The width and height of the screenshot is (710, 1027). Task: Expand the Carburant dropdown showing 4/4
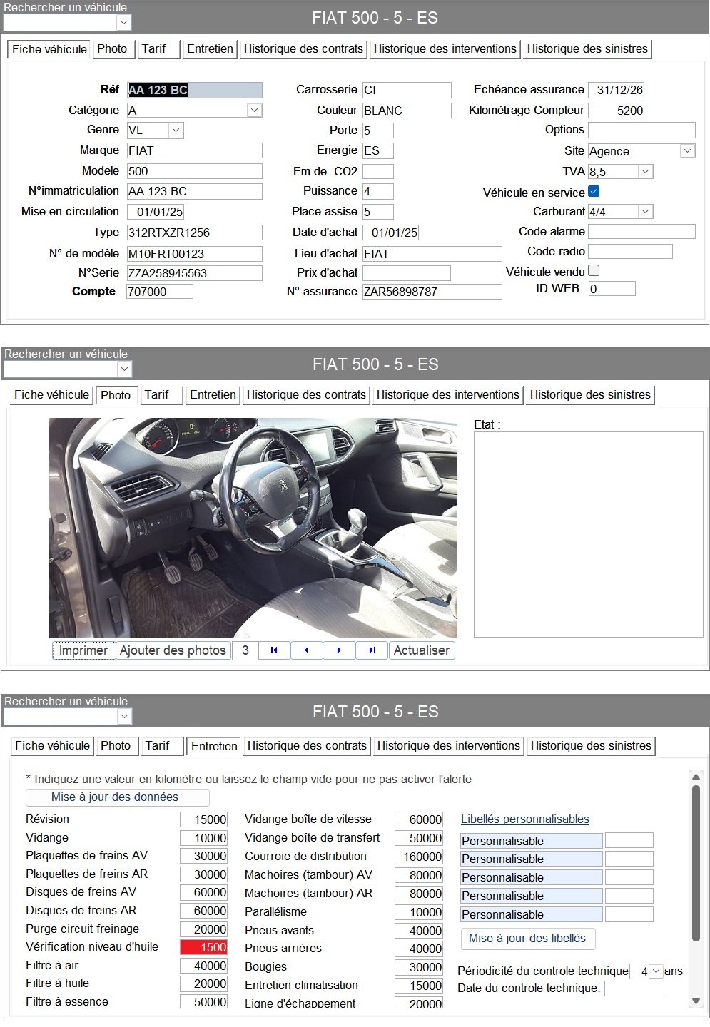(645, 212)
